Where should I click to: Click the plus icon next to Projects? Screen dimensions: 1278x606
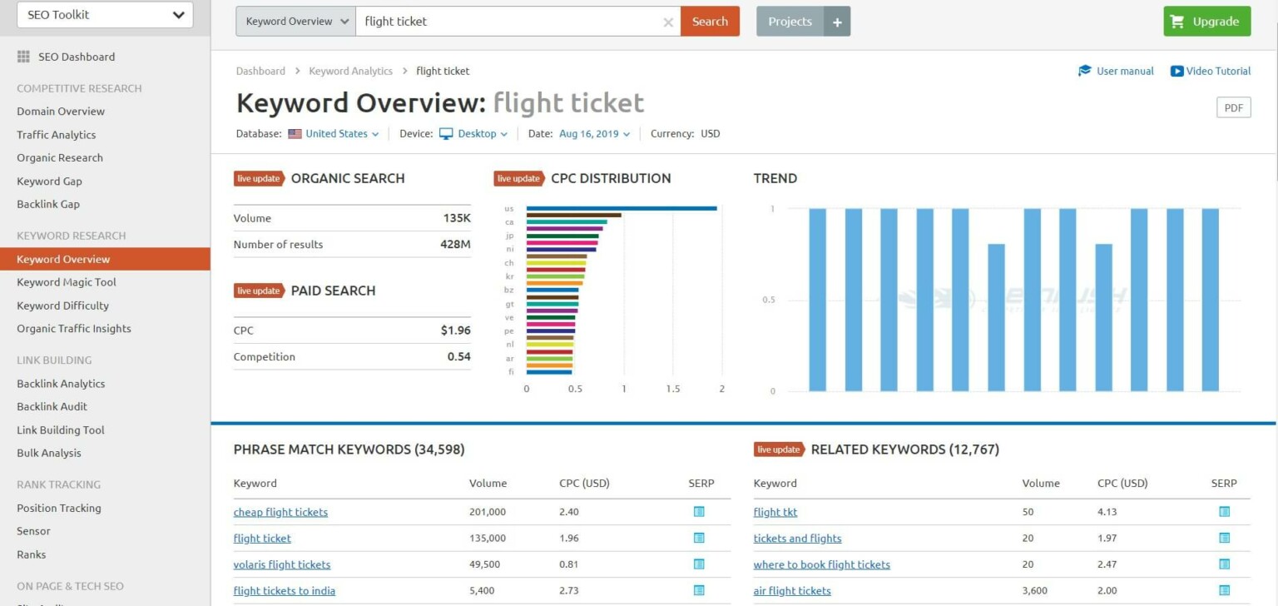pyautogui.click(x=837, y=21)
